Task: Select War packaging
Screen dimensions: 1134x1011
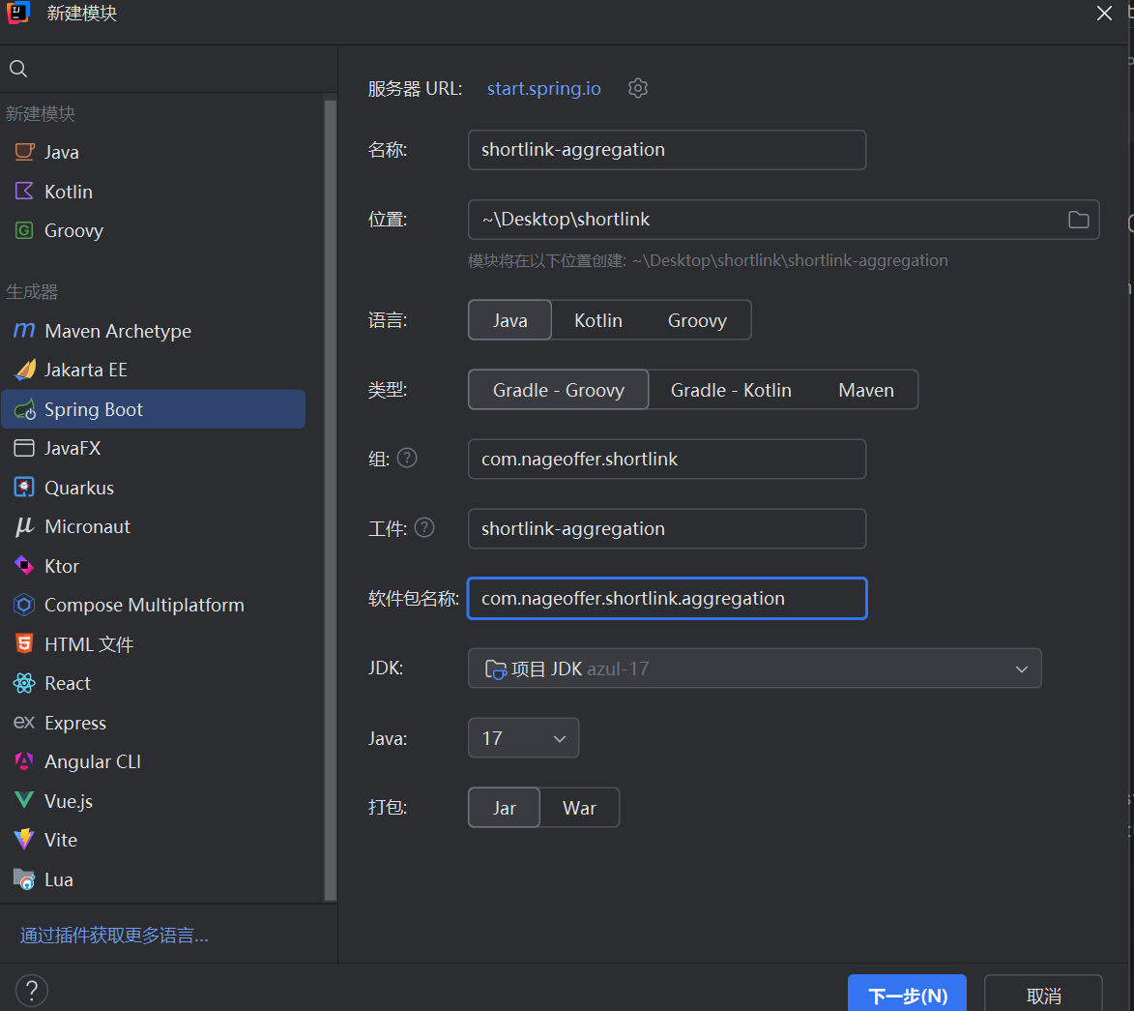Action: (x=579, y=807)
